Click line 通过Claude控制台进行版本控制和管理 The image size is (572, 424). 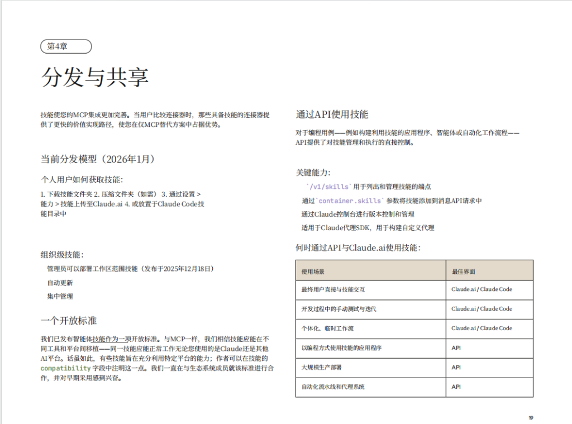tap(358, 214)
